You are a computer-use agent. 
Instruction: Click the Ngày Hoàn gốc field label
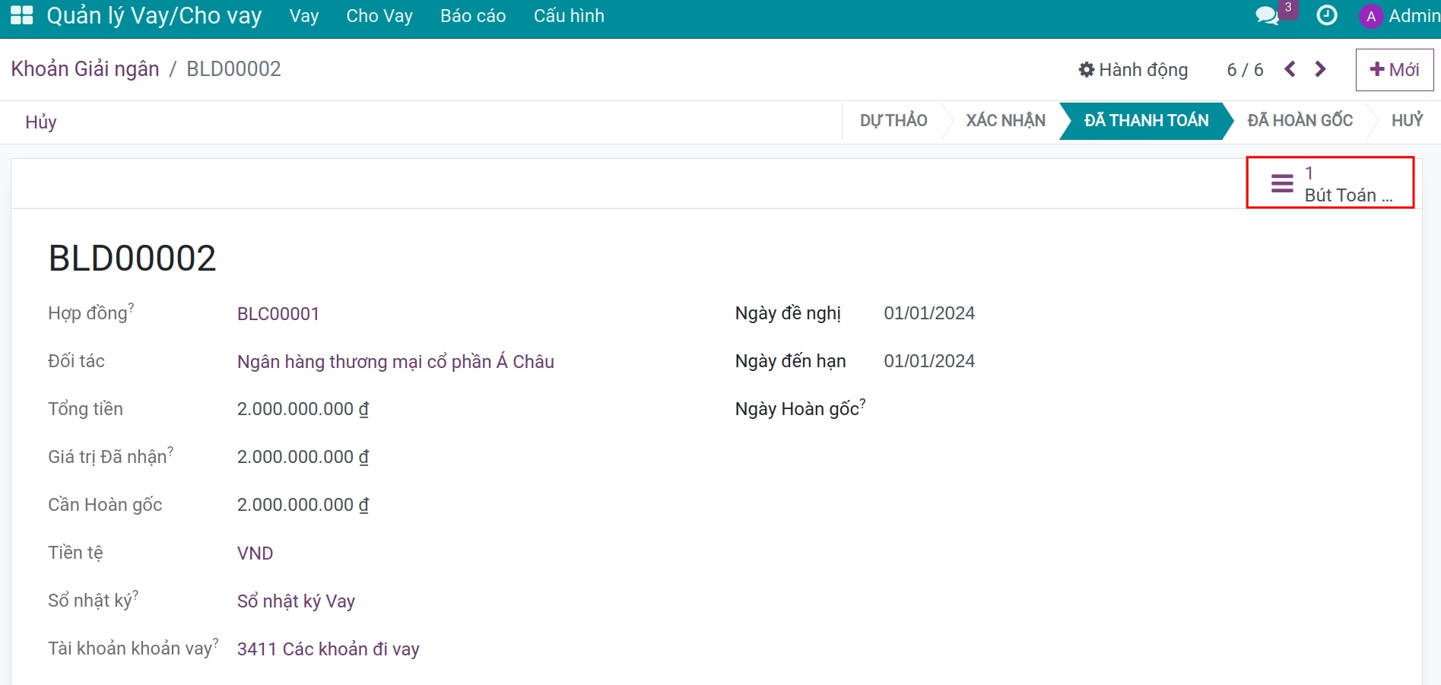(797, 409)
